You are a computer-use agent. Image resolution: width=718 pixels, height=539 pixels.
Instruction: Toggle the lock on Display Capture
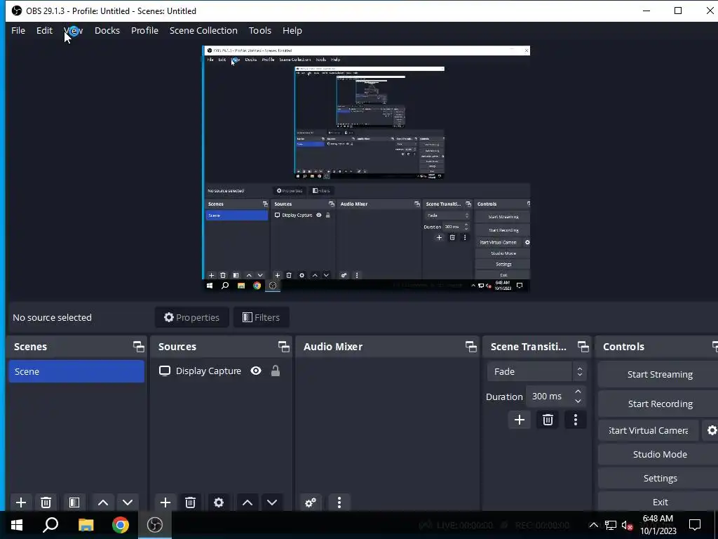[x=275, y=371]
